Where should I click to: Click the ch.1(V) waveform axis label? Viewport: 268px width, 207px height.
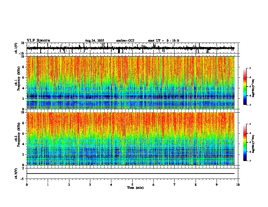coord(16,48)
